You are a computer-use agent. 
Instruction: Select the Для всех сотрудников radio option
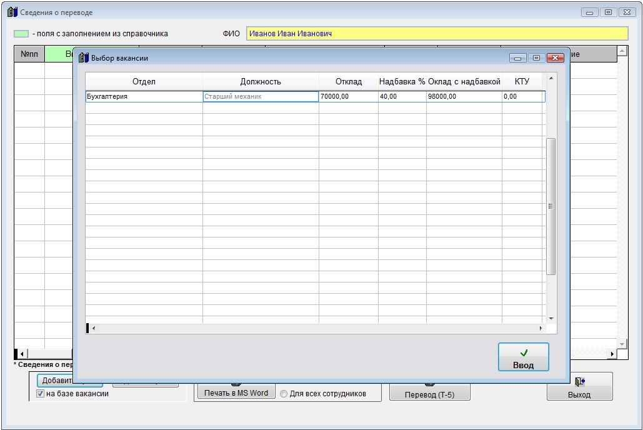click(283, 394)
